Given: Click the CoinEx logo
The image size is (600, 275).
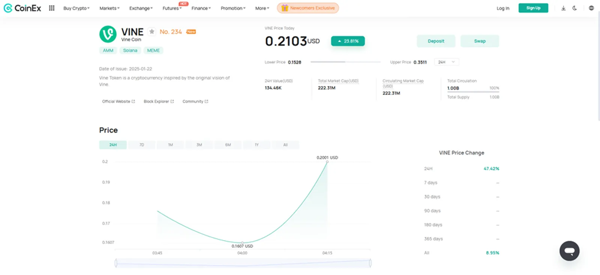Looking at the screenshot, I should pos(22,8).
